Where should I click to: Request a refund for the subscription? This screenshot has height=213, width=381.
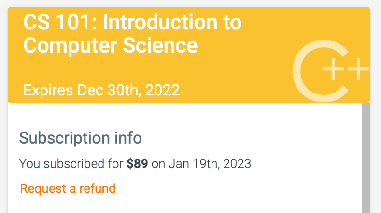click(68, 188)
